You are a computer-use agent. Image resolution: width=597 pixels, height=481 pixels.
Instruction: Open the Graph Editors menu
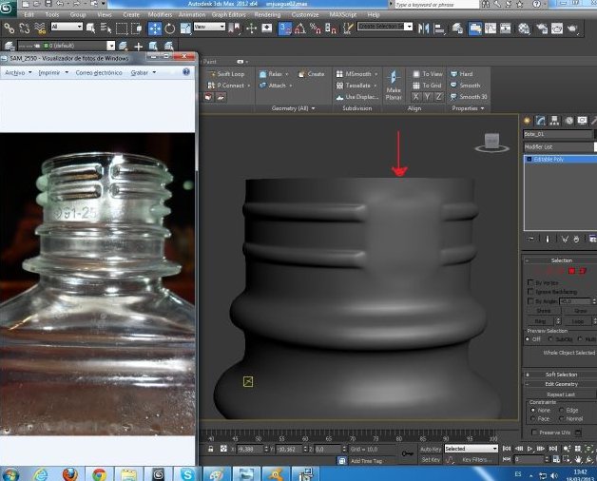click(228, 14)
